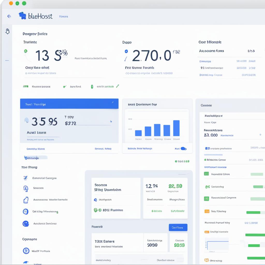Click the 7201 Safars row title
This screenshot has height=265, width=265.
(105, 241)
